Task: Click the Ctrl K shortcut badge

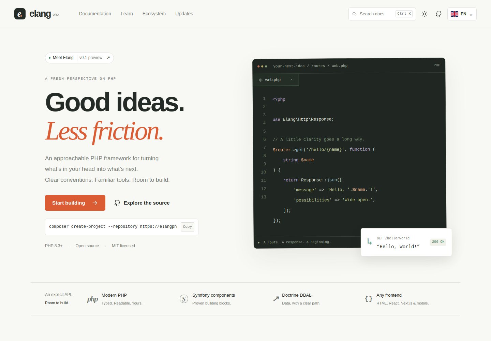Action: pos(404,14)
